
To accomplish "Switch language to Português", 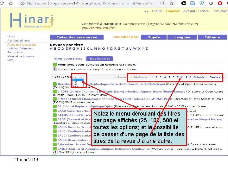I will (x=220, y=11).
